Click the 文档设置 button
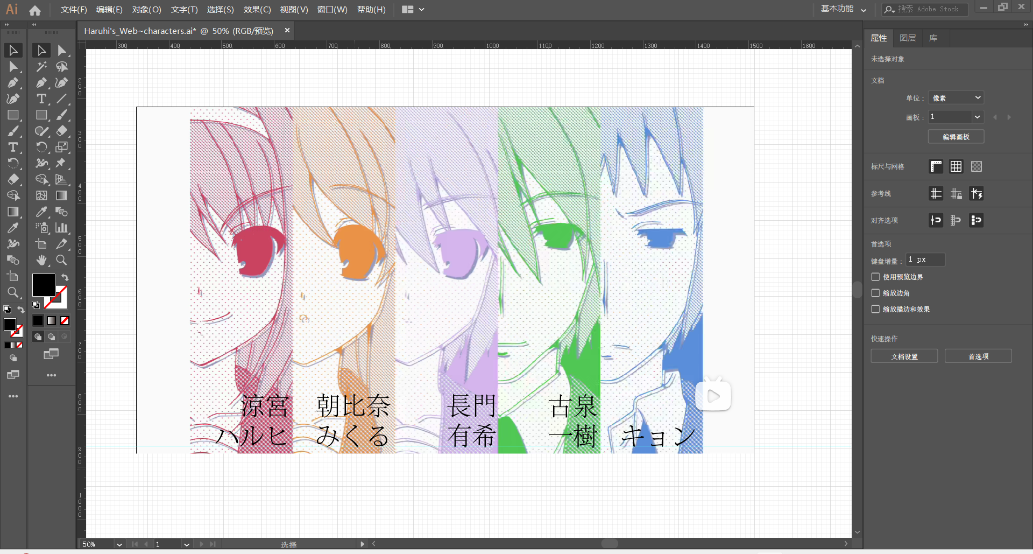 [904, 356]
